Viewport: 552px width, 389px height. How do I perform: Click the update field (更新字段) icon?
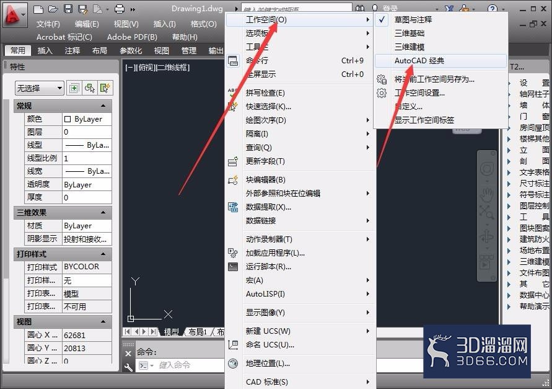click(233, 161)
